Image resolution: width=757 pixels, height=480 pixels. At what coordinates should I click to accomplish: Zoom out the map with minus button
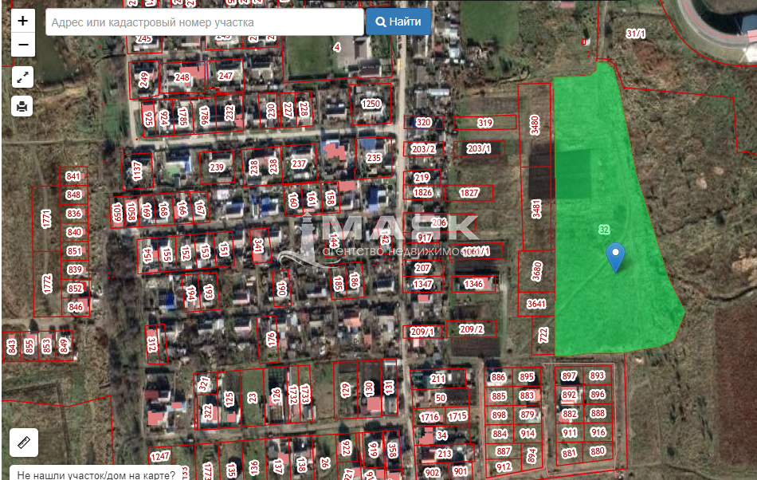23,45
